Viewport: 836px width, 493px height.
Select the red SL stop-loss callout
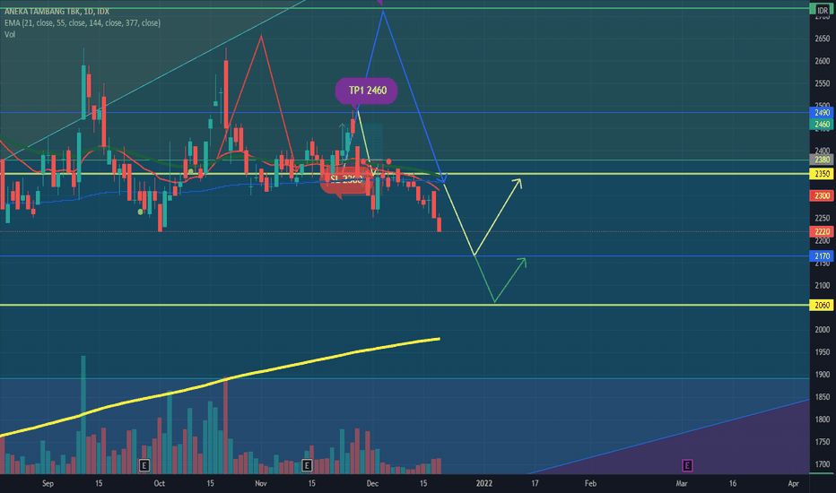345,179
